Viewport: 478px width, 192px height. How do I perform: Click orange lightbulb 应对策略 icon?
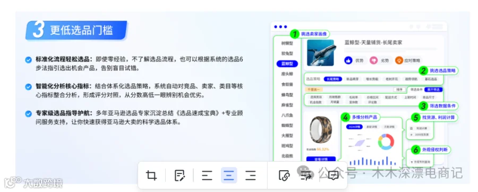point(399,61)
